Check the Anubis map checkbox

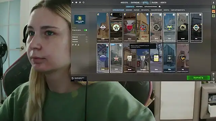coord(107,14)
